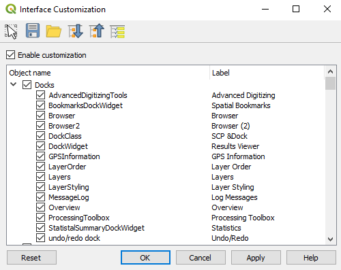Click the Apply button
Screen dimensions: 341x270
tap(256, 258)
